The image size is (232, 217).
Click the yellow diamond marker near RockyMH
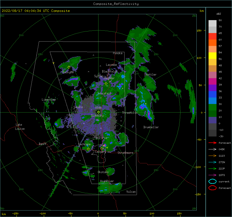(69, 67)
